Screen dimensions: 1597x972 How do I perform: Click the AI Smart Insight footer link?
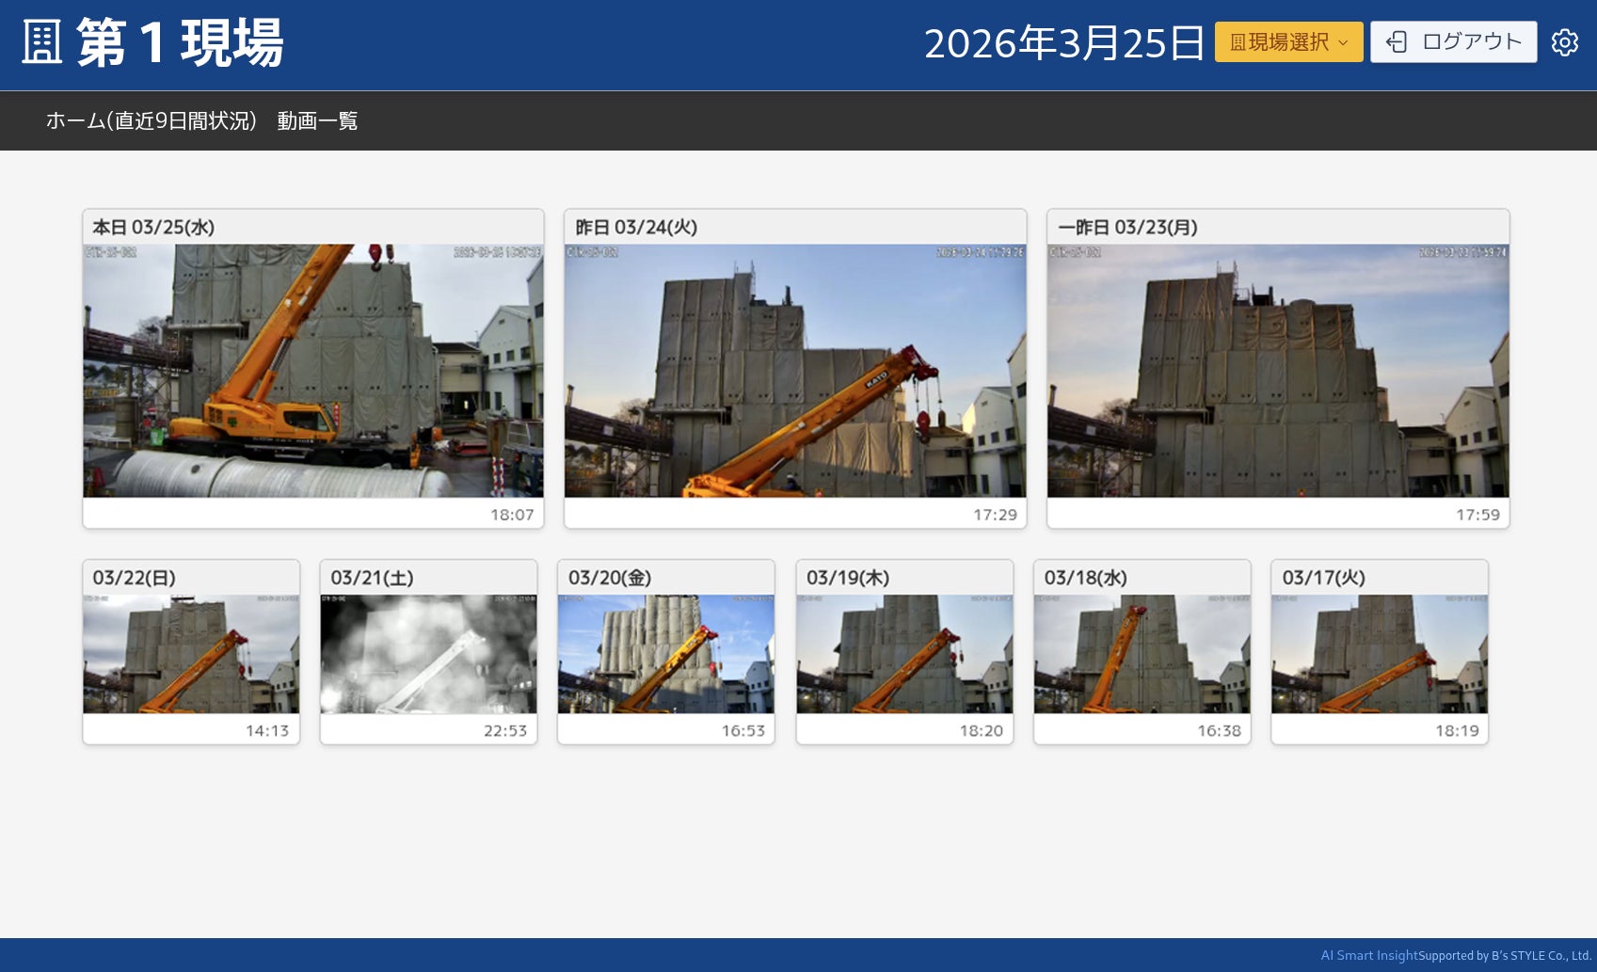(1369, 955)
